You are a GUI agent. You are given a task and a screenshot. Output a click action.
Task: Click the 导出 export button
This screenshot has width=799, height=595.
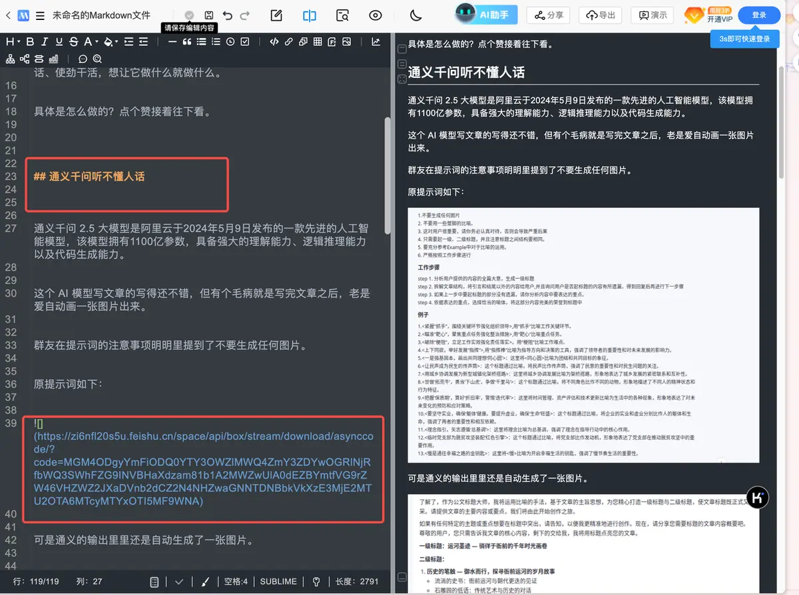[601, 15]
